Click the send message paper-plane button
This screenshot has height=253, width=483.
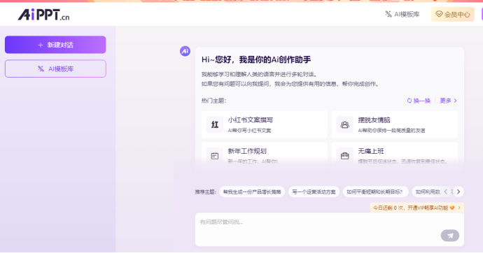tap(450, 236)
